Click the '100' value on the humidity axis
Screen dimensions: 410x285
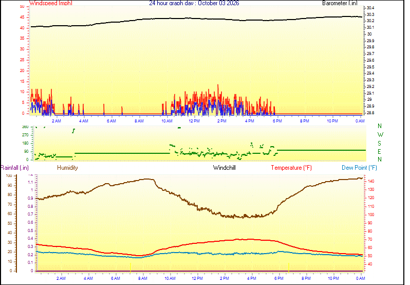click(x=9, y=175)
